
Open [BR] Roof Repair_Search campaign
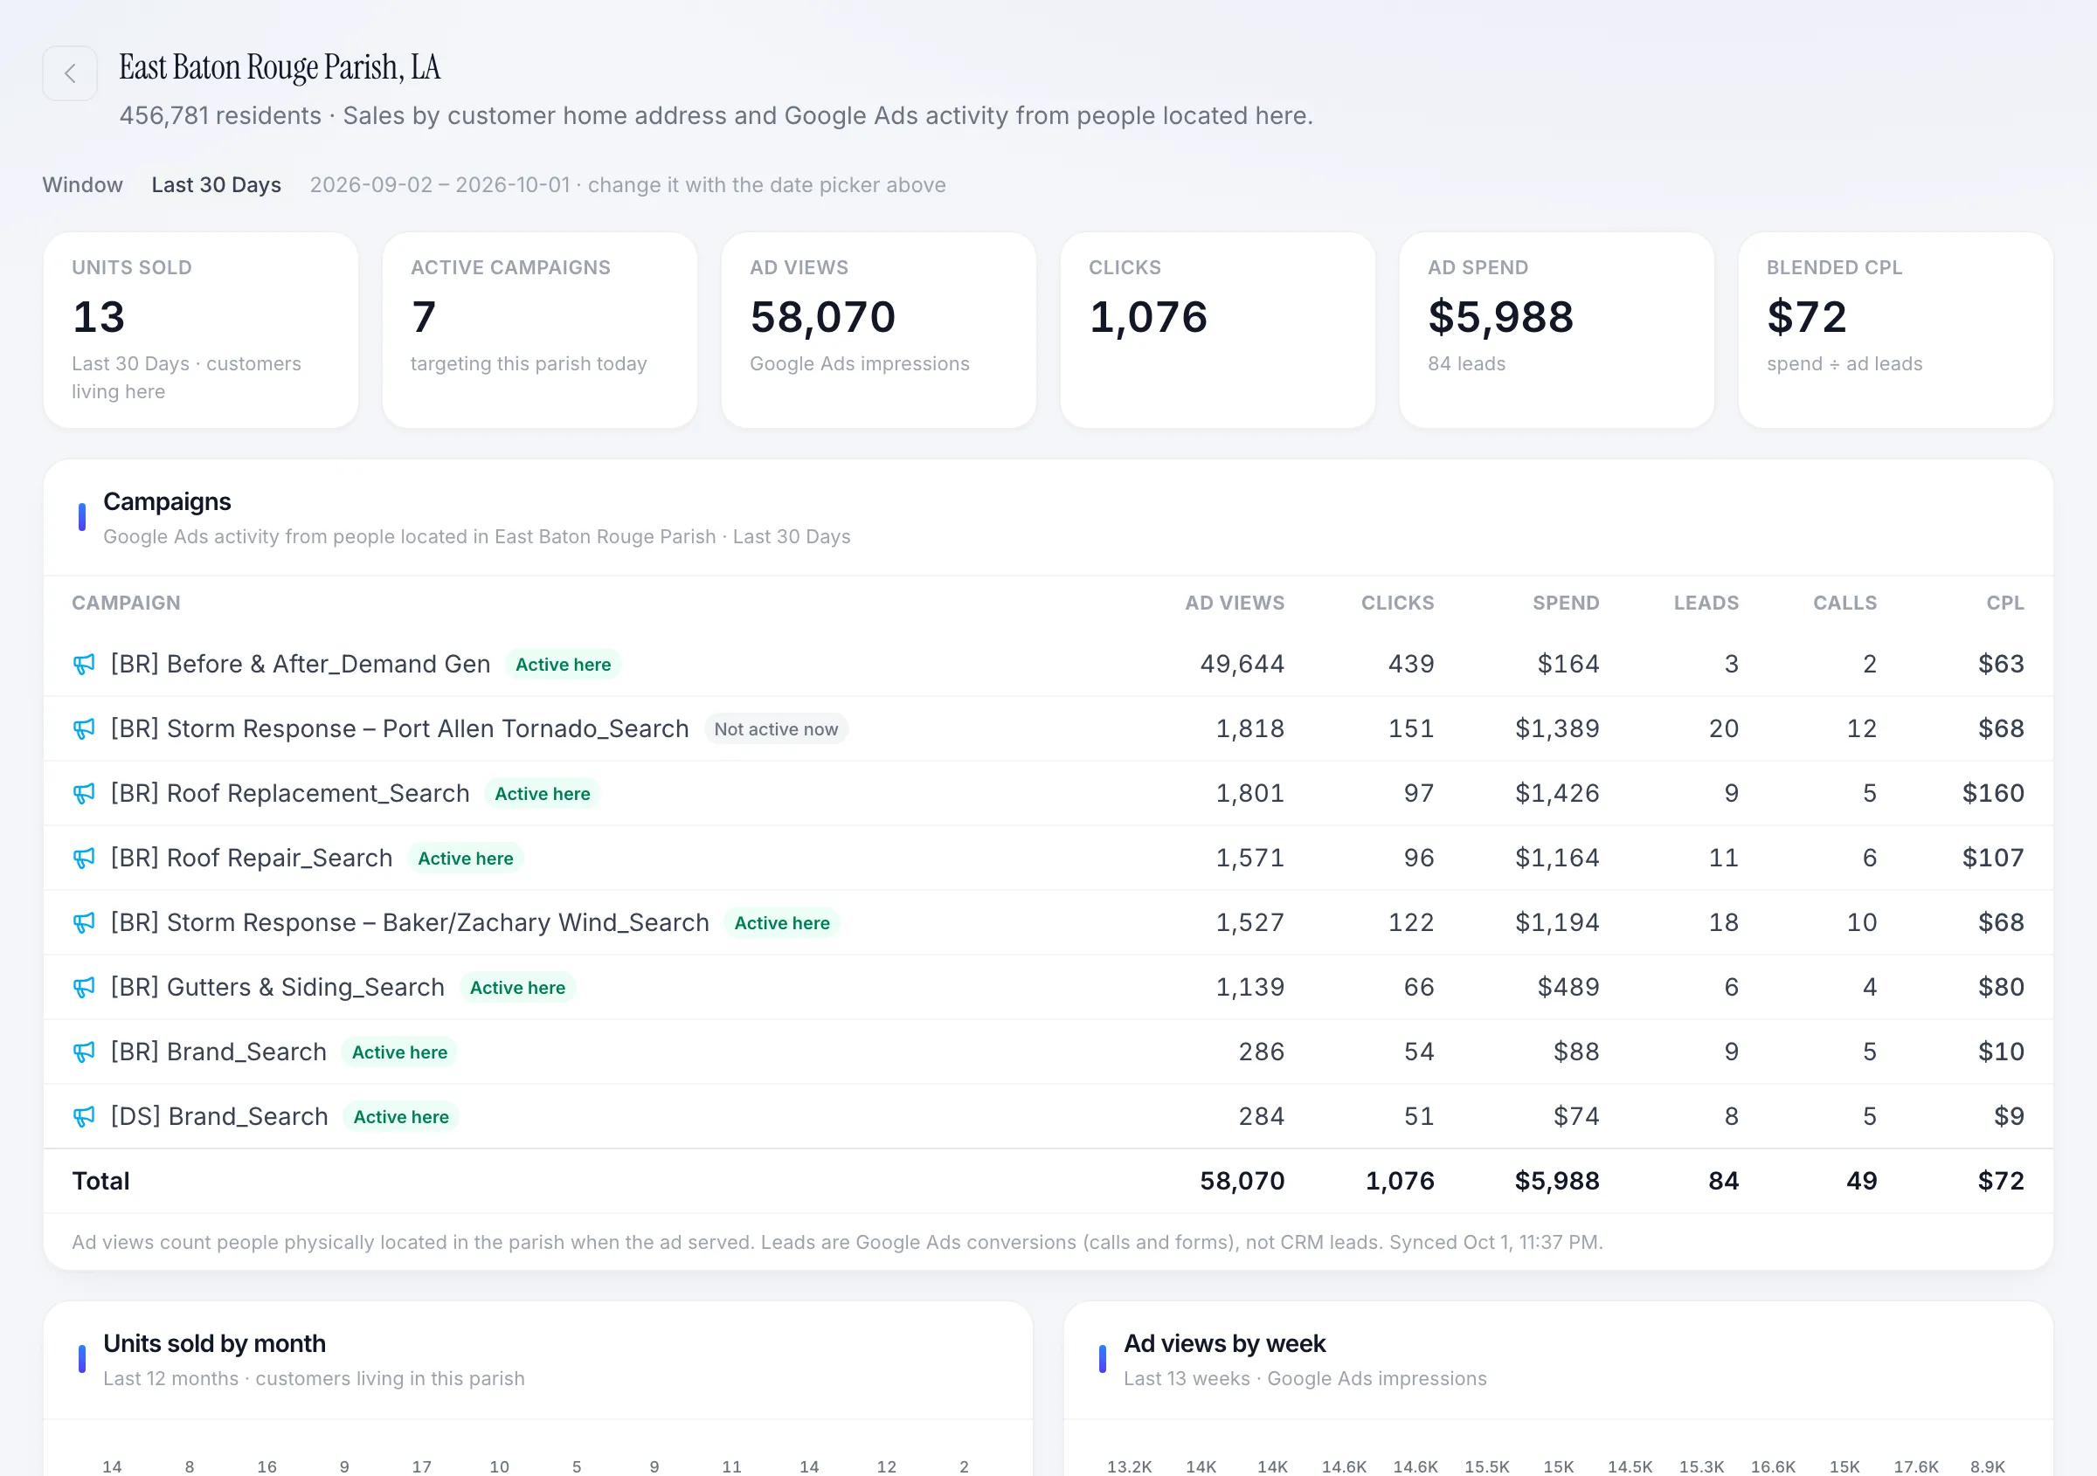(253, 859)
